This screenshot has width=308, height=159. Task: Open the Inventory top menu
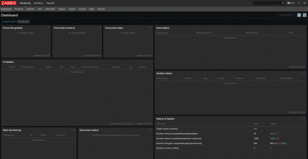click(38, 3)
